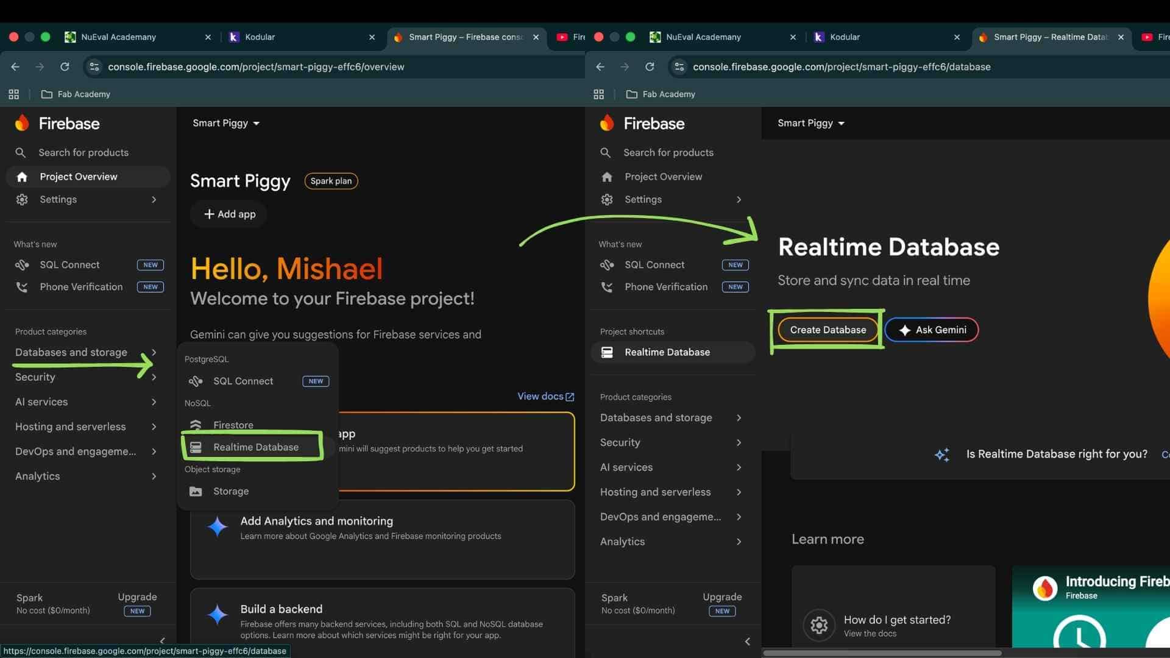The width and height of the screenshot is (1170, 658).
Task: Switch to NuEval Academany tab in left window
Action: pyautogui.click(x=138, y=37)
